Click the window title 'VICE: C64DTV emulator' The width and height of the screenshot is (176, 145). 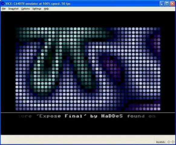[22, 4]
